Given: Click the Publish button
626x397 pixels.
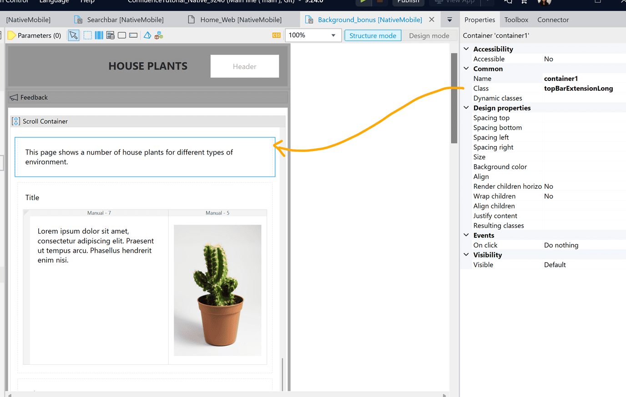Looking at the screenshot, I should tap(408, 2).
